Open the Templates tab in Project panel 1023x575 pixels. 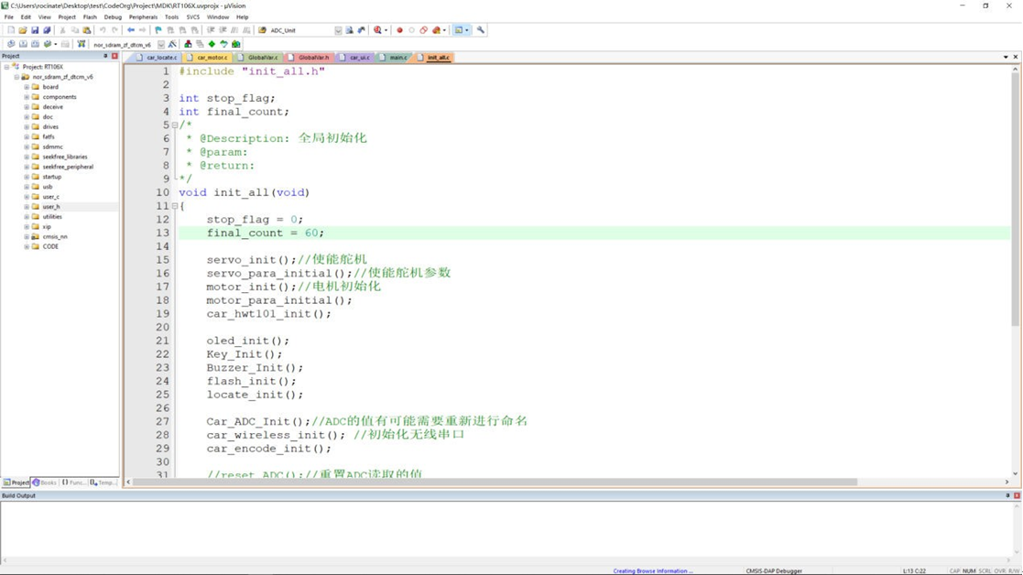(x=103, y=483)
